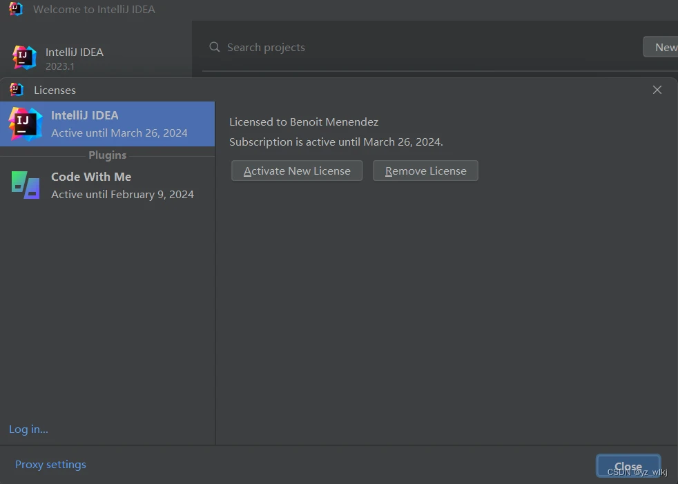
Task: Click the Code With Me plugin icon
Action: (26, 185)
